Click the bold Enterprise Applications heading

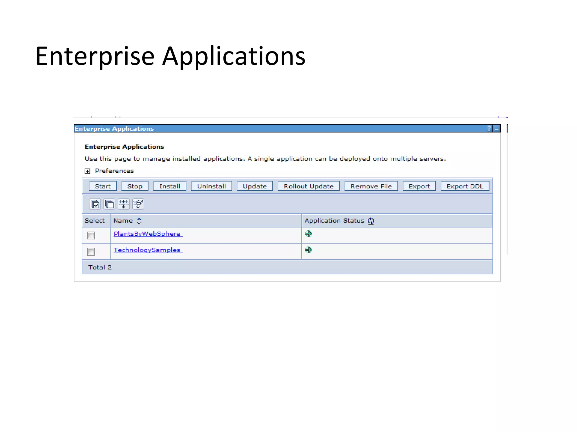[x=124, y=147]
